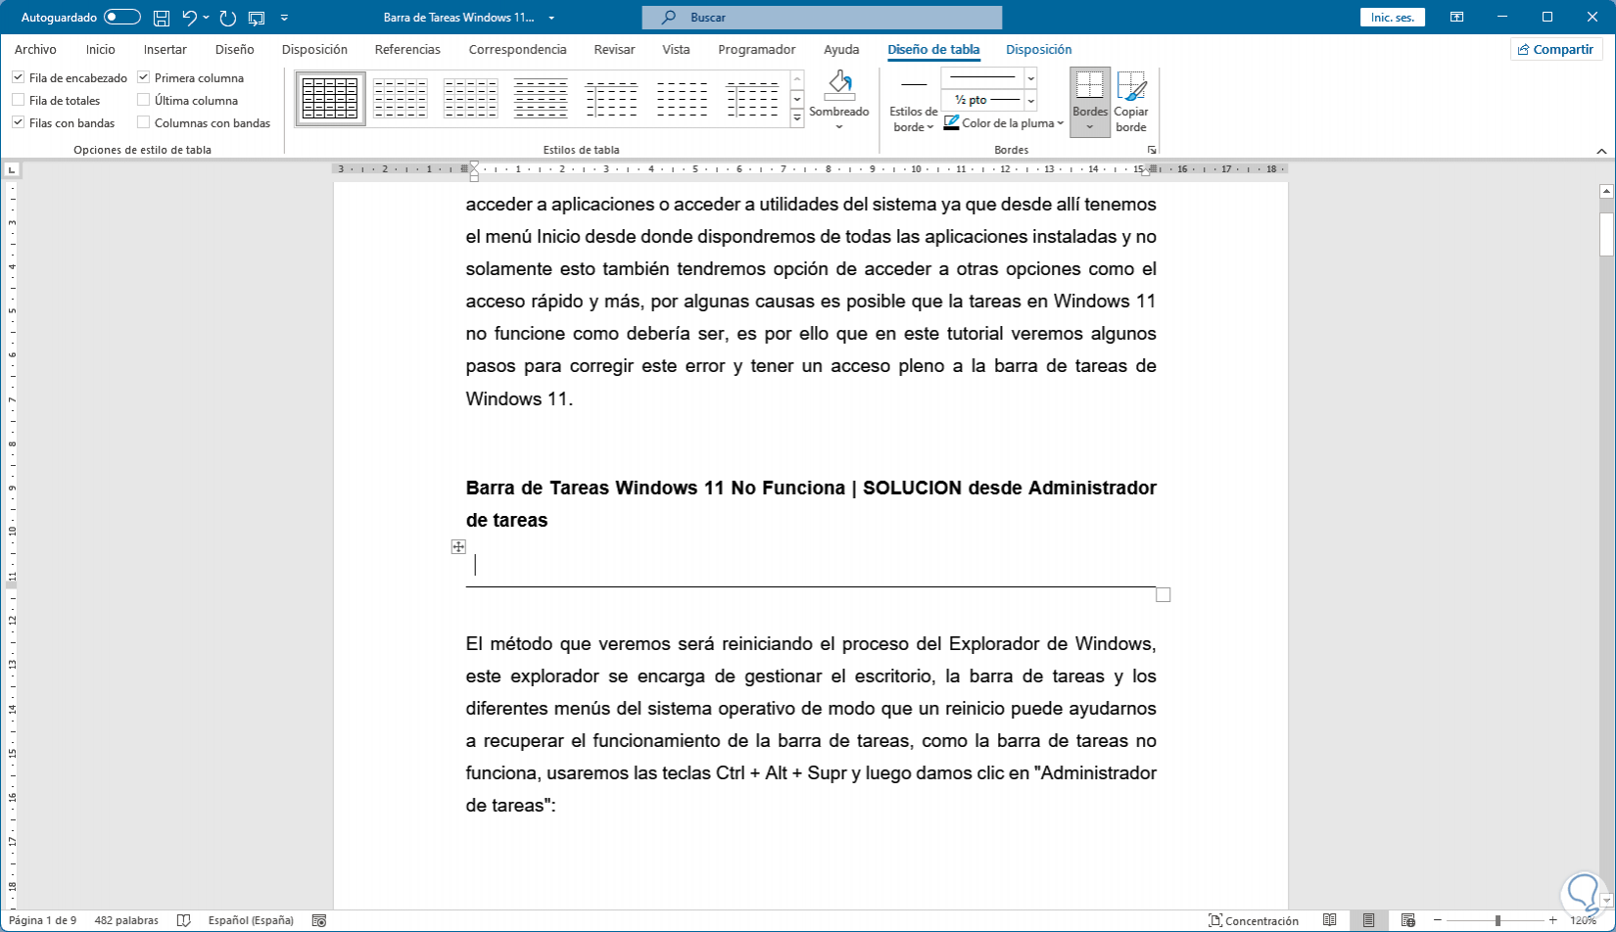Click the Inic. ses. sign-in button

1393,18
